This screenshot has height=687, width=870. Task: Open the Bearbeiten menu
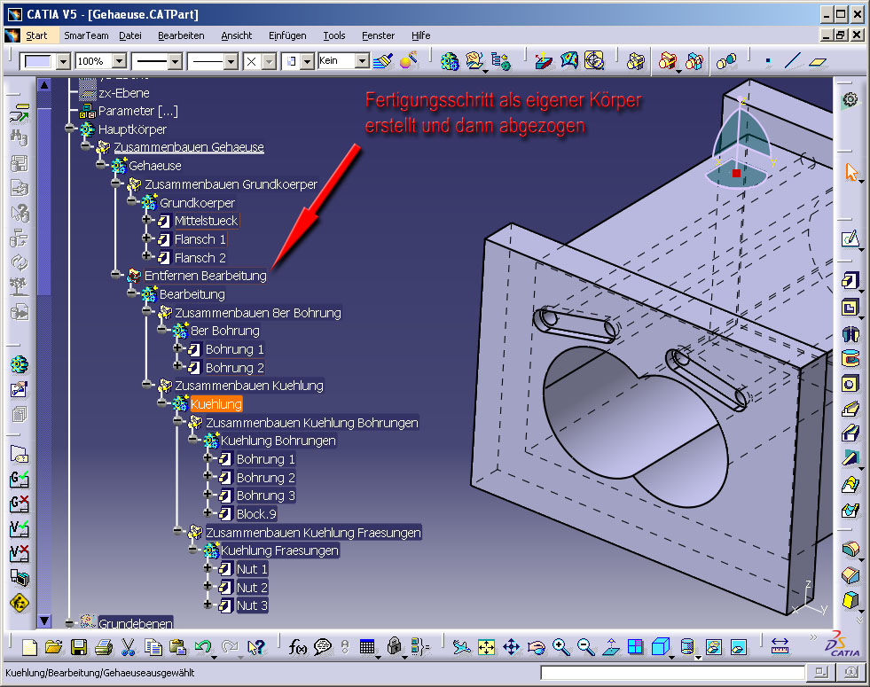[x=182, y=35]
